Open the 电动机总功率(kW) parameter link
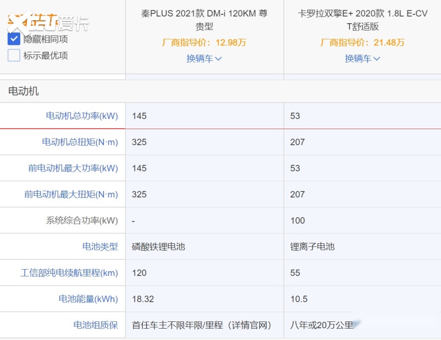This screenshot has height=340, width=441. 82,116
